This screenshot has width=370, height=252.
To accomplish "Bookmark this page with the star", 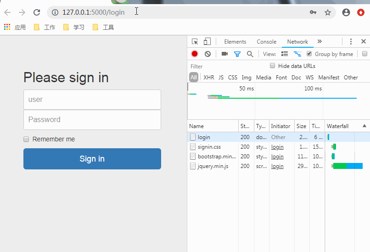I will [x=327, y=12].
